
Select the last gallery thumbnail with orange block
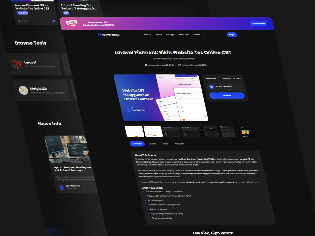246,131
